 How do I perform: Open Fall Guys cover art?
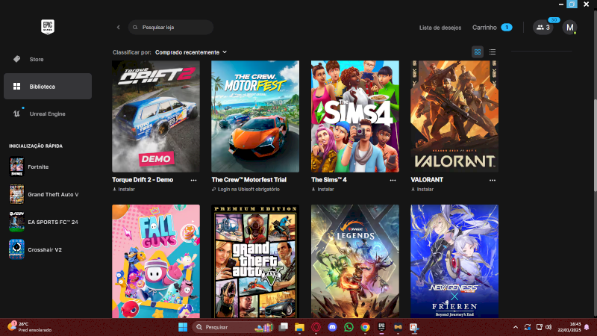156,261
